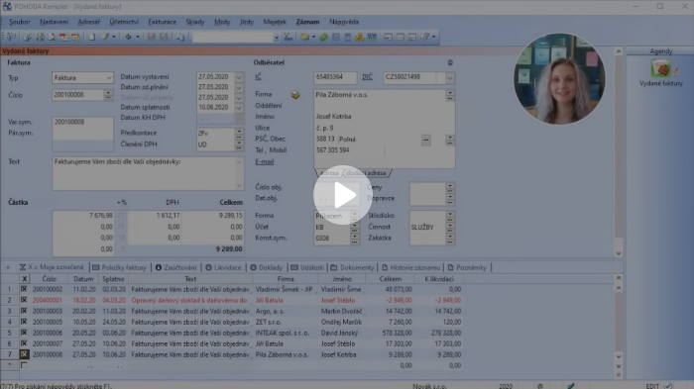Click the green money toolbar icon
Screen dimensions: 694x389
pos(324,38)
